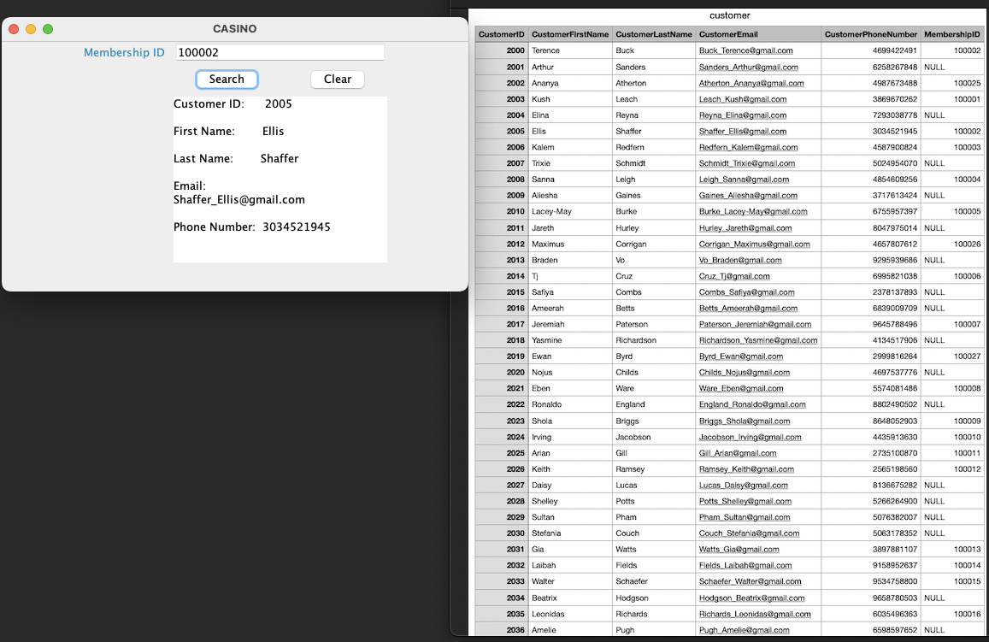Open the Shaffer_Ellis@gmail.com link in customer table
Image resolution: width=989 pixels, height=642 pixels.
(x=742, y=131)
